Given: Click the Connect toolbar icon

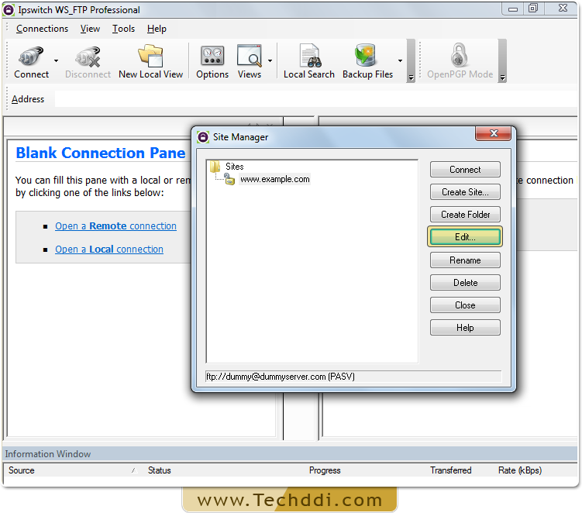Looking at the screenshot, I should pyautogui.click(x=31, y=61).
